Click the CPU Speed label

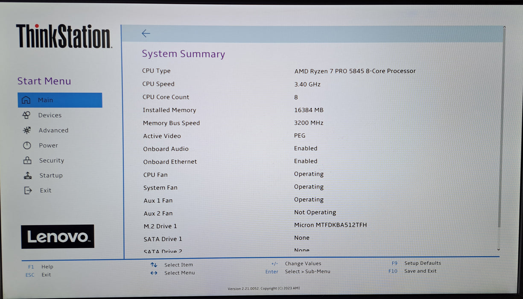(x=158, y=84)
